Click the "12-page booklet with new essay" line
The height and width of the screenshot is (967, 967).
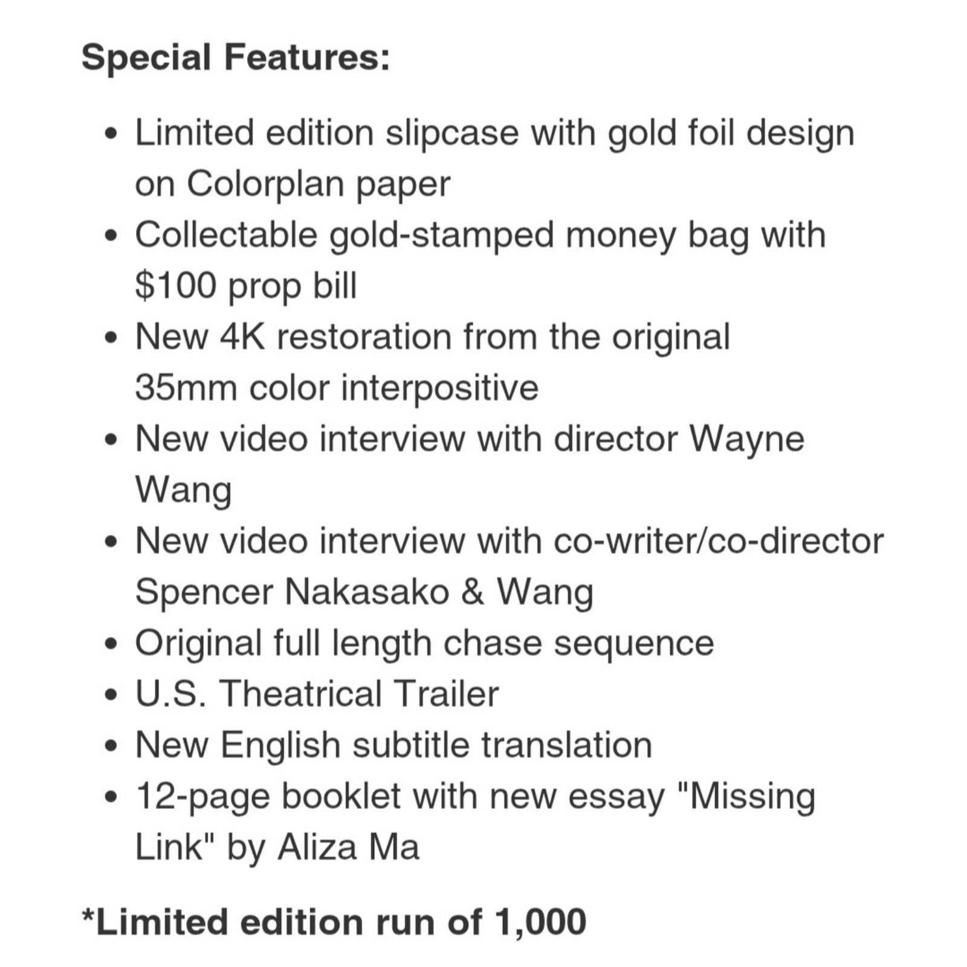pyautogui.click(x=475, y=796)
